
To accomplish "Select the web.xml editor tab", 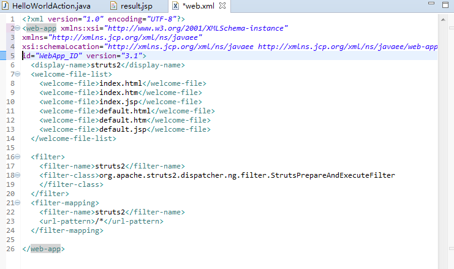I will [x=199, y=6].
